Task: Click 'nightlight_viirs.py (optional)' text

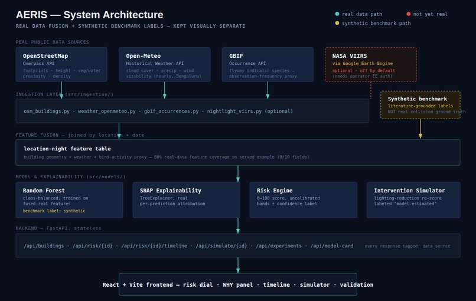Action: pyautogui.click(x=250, y=111)
